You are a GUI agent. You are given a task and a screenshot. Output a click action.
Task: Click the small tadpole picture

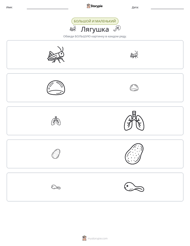[56, 187]
